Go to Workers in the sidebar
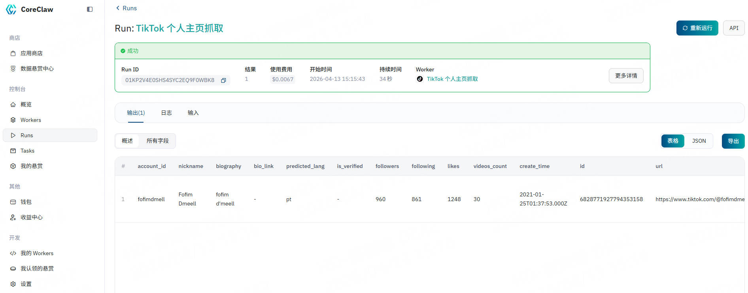The width and height of the screenshot is (748, 293). (30, 120)
